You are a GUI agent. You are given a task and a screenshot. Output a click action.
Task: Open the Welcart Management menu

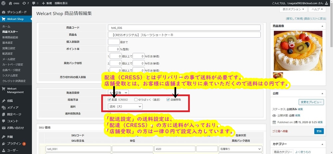[16, 90]
